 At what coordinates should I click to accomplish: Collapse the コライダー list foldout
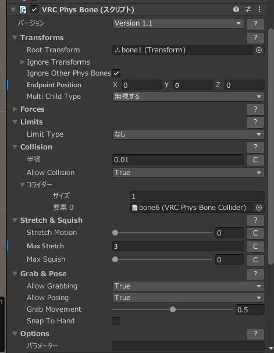(x=22, y=184)
